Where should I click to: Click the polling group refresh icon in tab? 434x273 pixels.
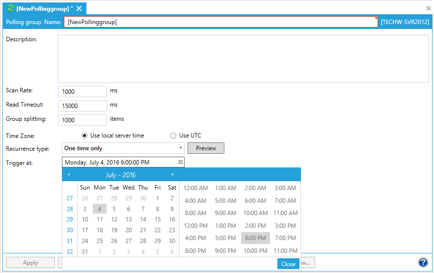click(x=11, y=9)
